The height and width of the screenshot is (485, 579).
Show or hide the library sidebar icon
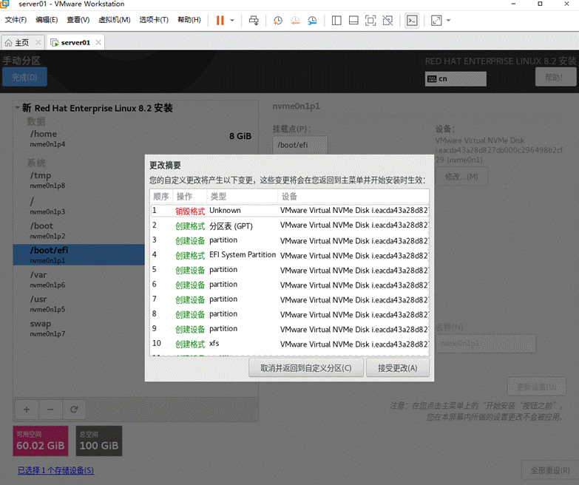[336, 20]
